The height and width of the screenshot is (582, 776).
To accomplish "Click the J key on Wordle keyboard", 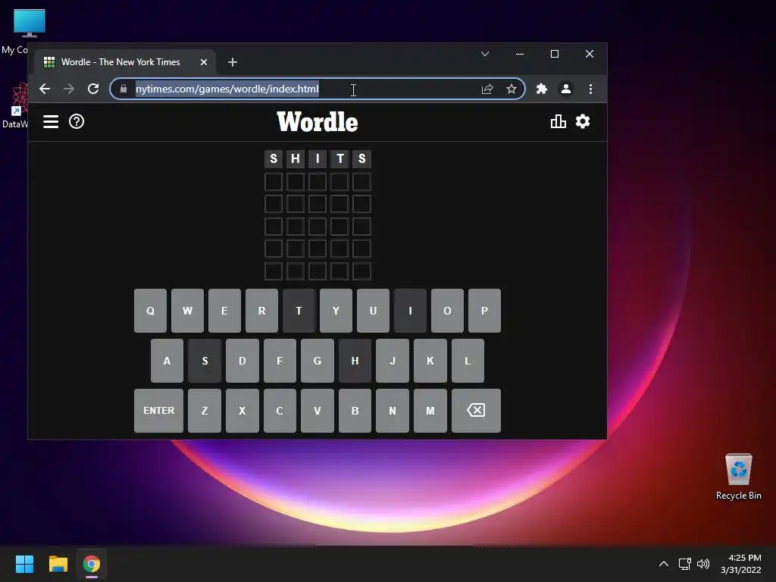I will click(x=393, y=361).
